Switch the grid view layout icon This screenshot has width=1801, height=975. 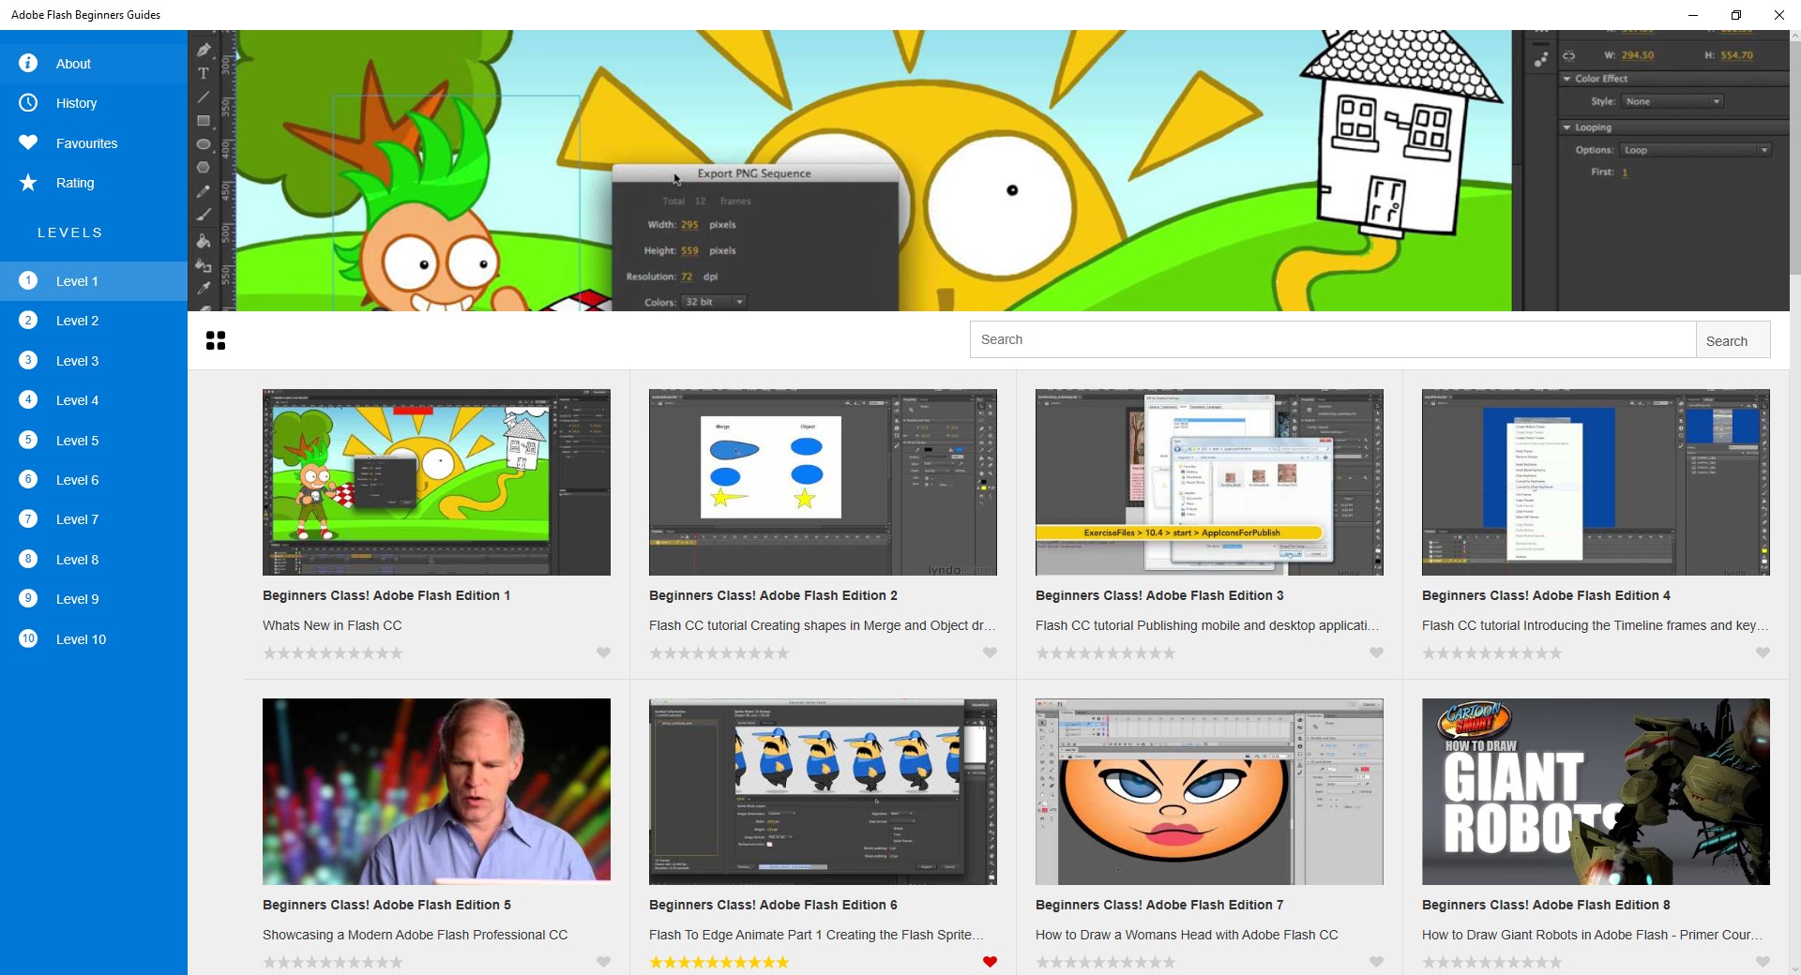click(x=216, y=340)
